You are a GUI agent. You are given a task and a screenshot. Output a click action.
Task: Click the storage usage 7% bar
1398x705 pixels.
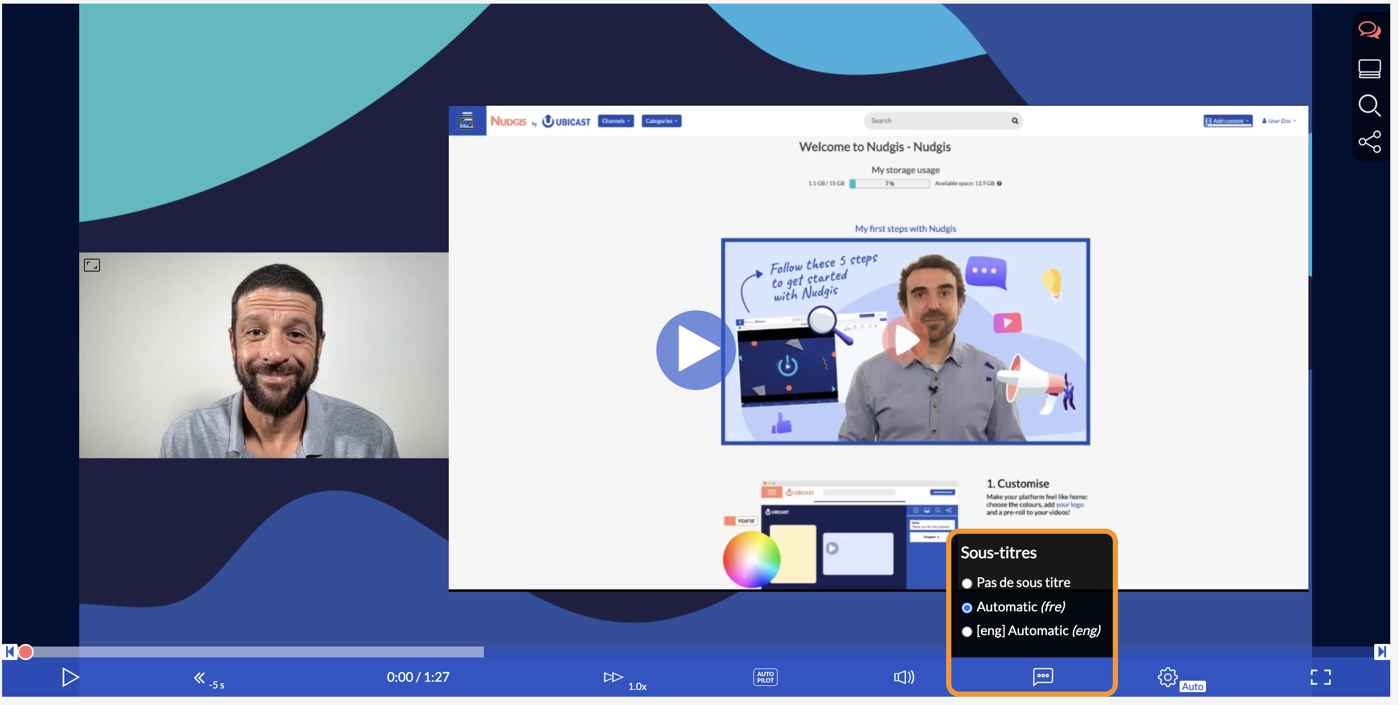click(x=890, y=184)
